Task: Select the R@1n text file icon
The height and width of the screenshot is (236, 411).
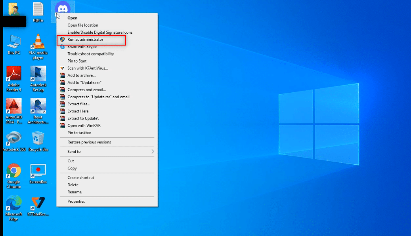Action: [x=38, y=12]
